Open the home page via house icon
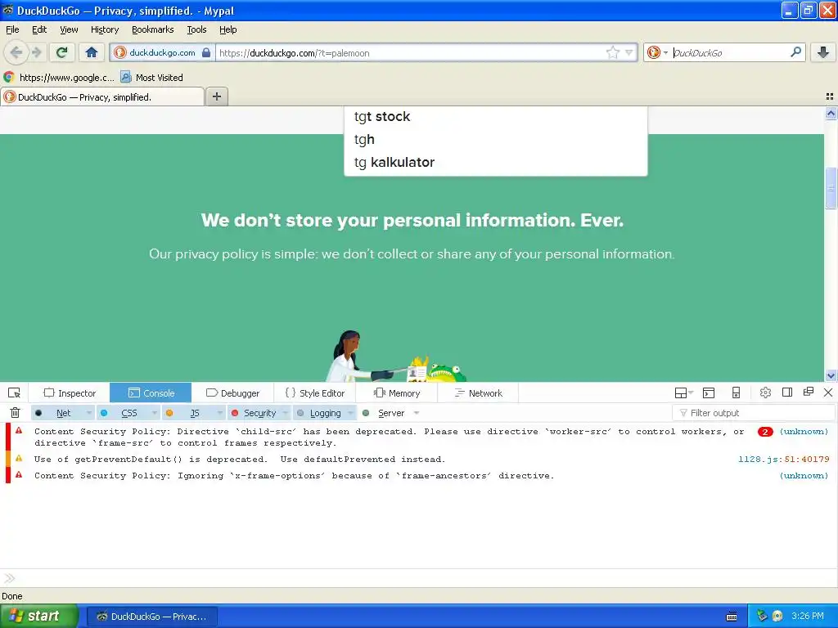Screen dimensions: 838x628 [92, 52]
